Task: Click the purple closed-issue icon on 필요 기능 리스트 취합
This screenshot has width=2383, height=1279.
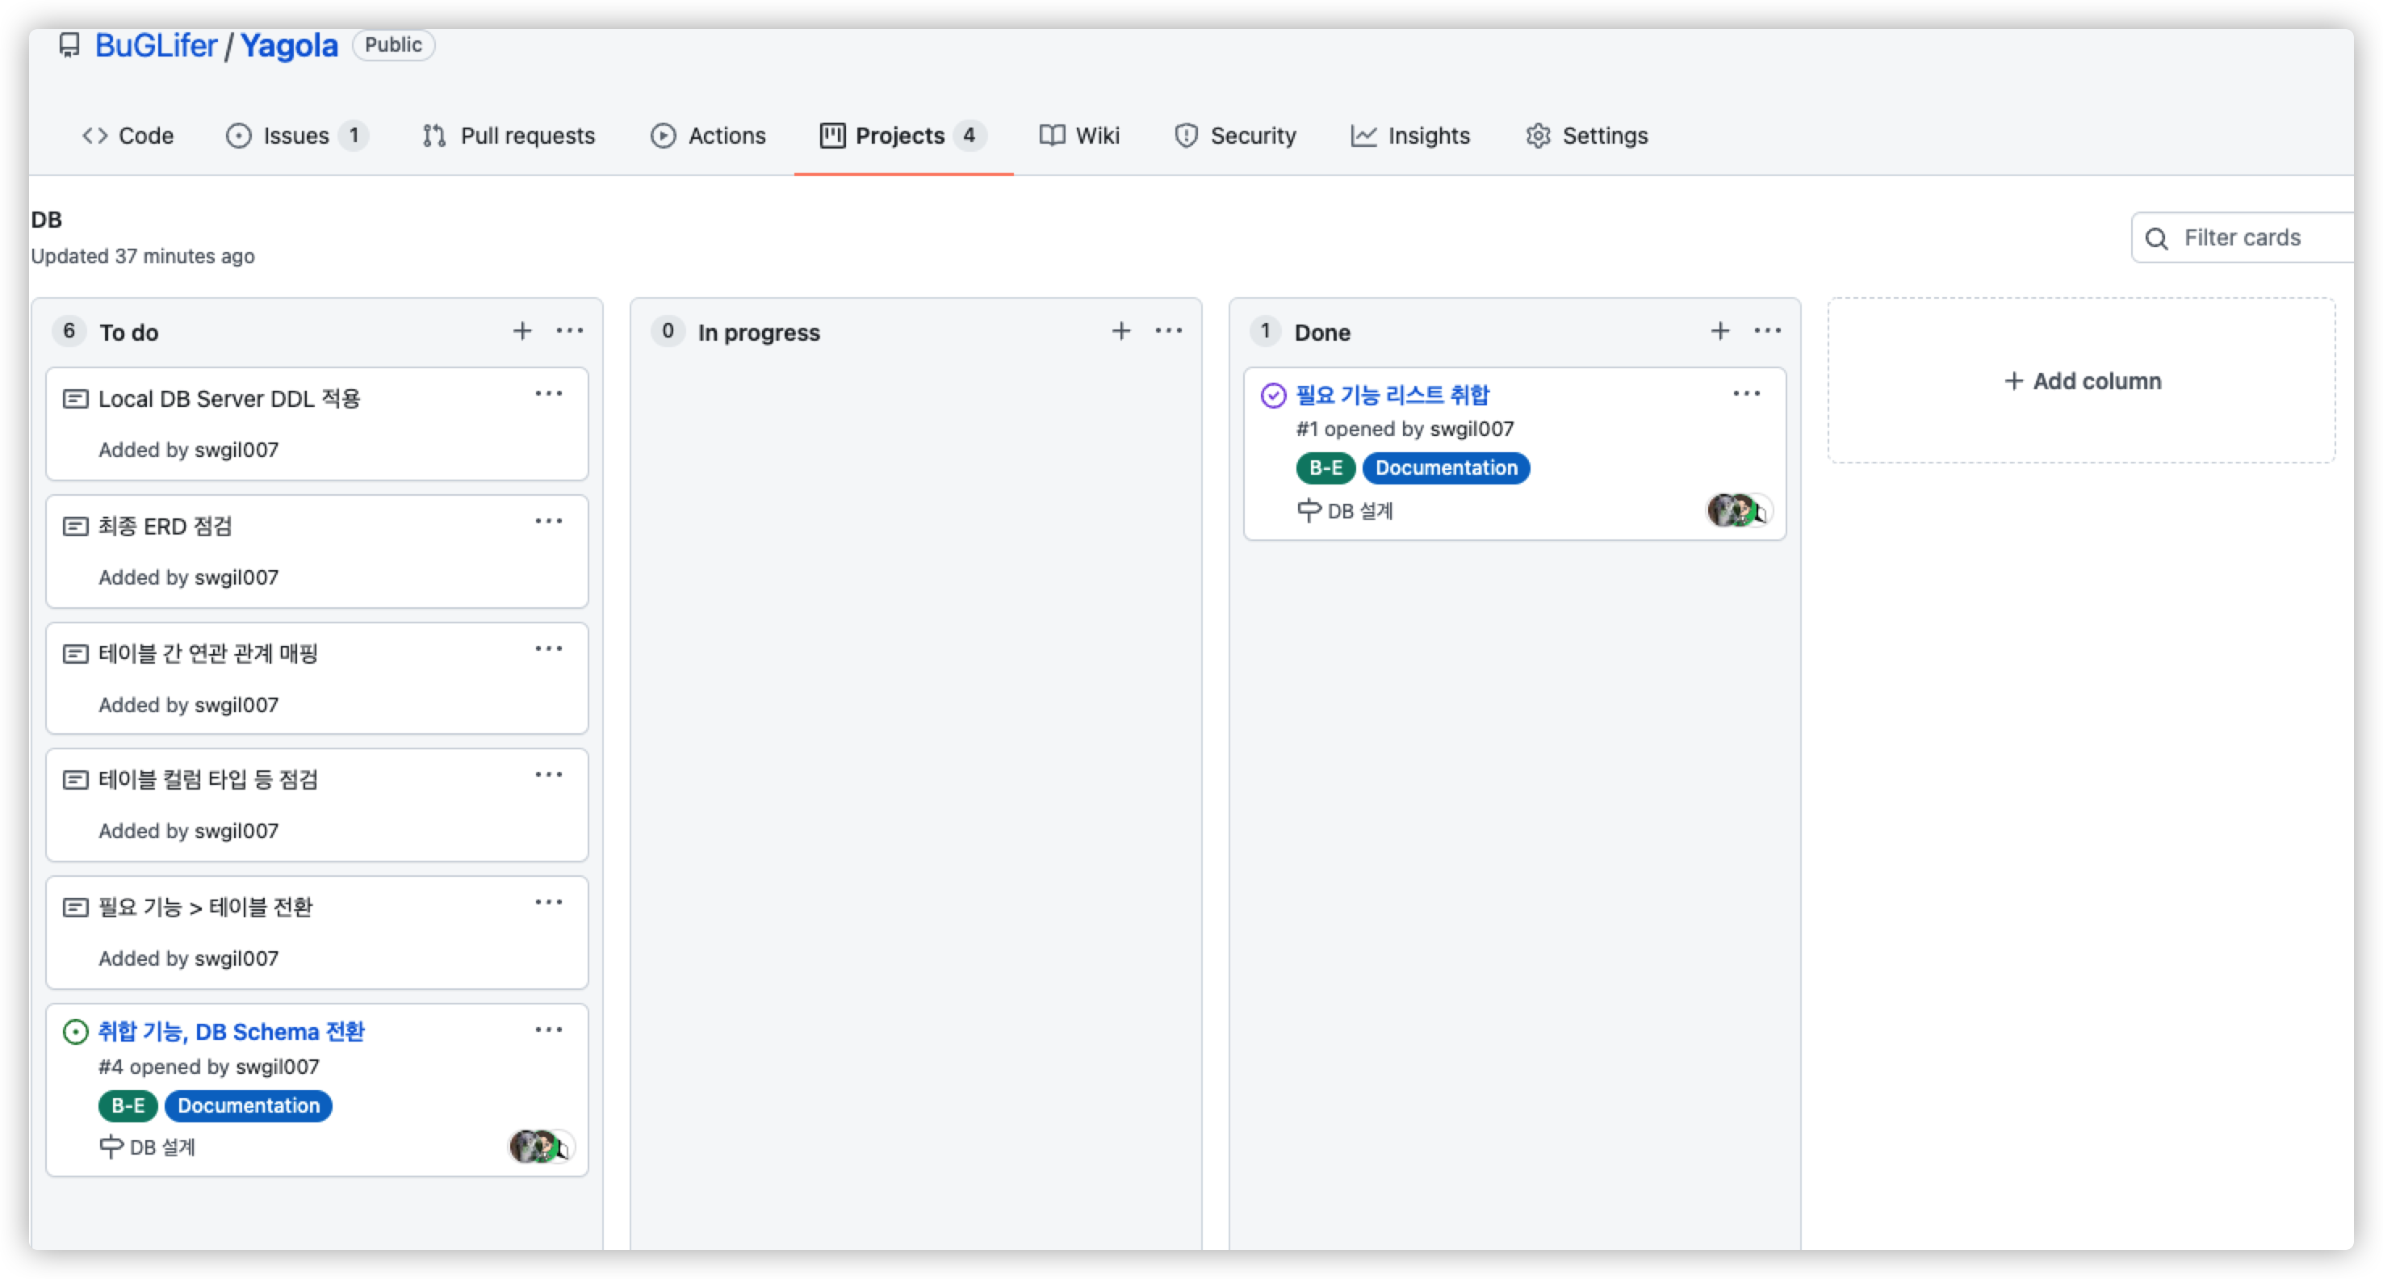Action: [x=1273, y=394]
